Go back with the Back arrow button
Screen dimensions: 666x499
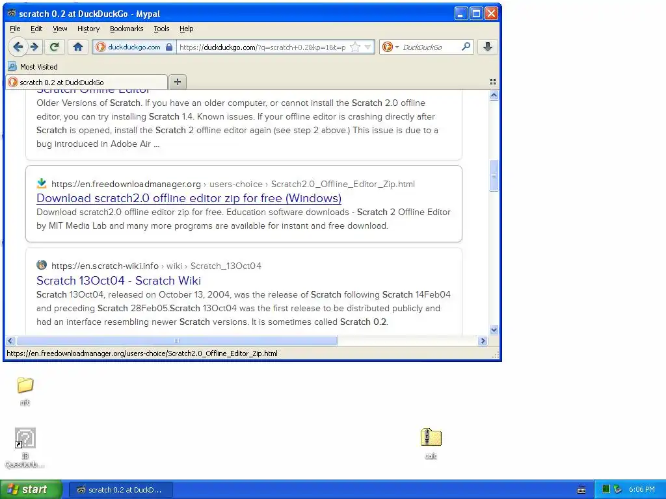pyautogui.click(x=18, y=47)
